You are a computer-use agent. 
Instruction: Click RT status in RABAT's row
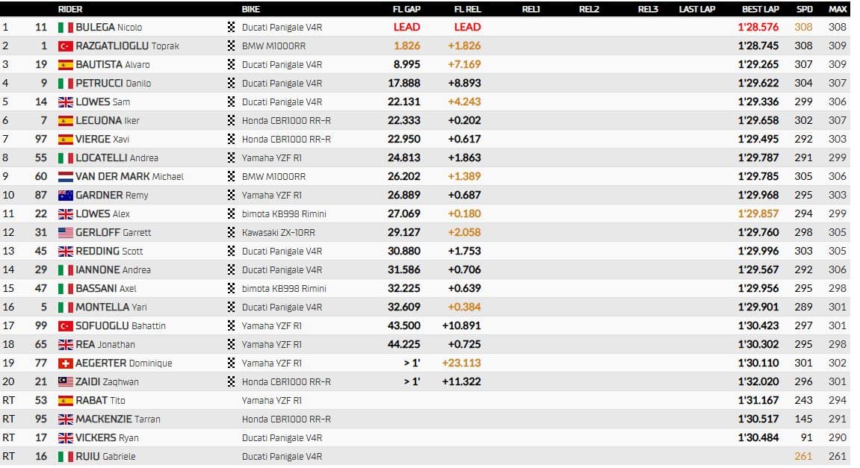click(8, 401)
